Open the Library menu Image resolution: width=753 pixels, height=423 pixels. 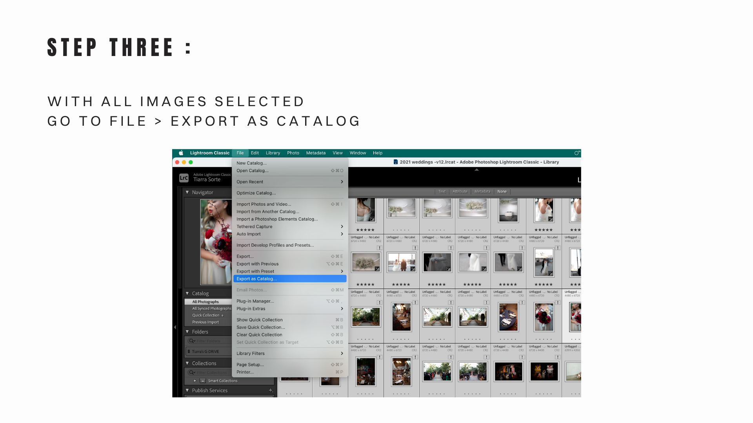coord(273,153)
